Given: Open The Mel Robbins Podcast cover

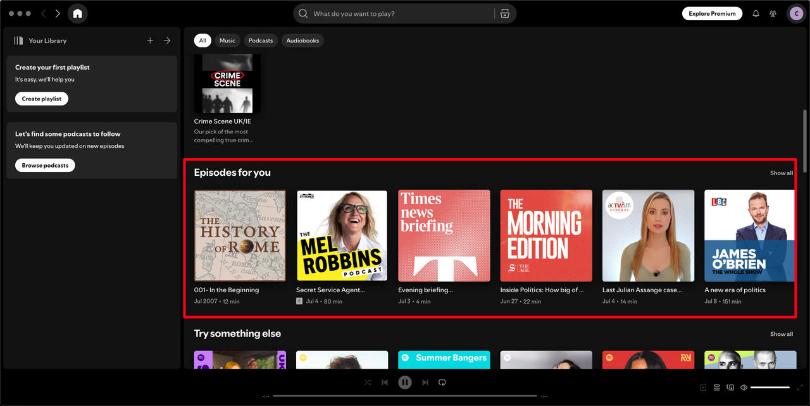Looking at the screenshot, I should point(342,236).
